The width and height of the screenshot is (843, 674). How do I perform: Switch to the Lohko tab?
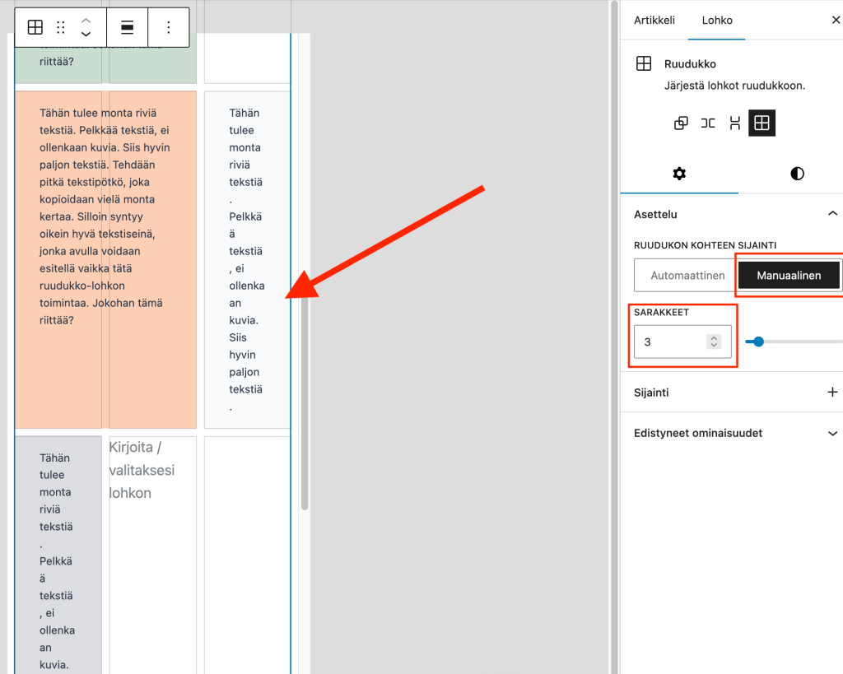pyautogui.click(x=717, y=20)
